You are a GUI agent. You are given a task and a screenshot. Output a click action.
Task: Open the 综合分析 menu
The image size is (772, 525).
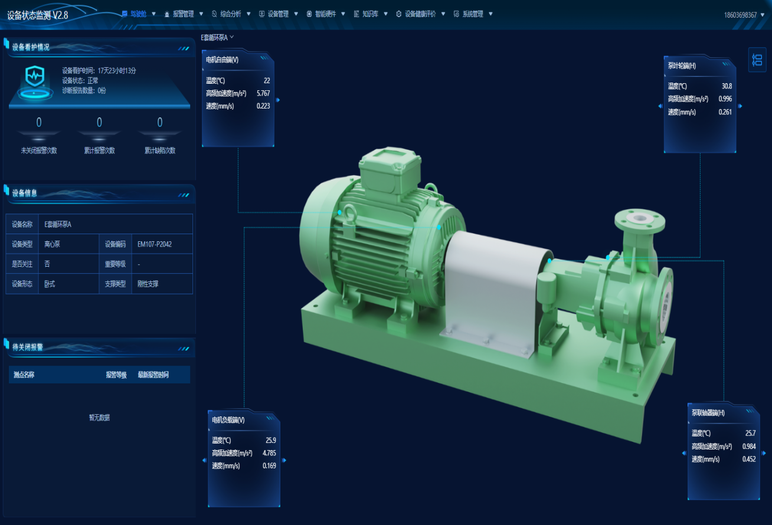point(230,14)
